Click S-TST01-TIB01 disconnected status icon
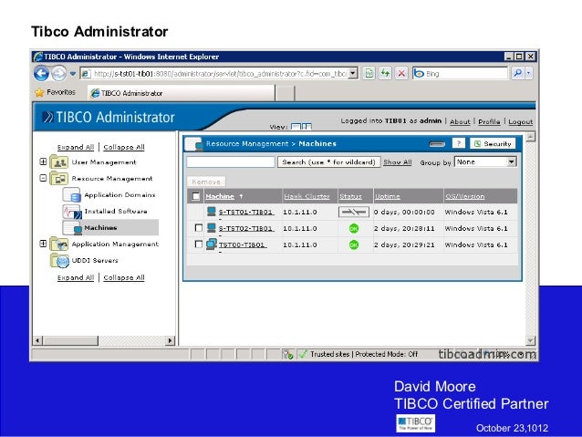This screenshot has width=582, height=437. (354, 212)
